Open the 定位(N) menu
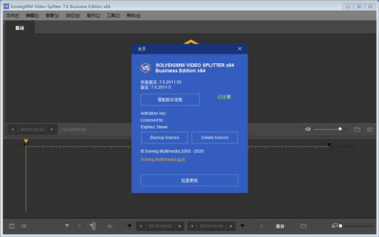 (73, 15)
